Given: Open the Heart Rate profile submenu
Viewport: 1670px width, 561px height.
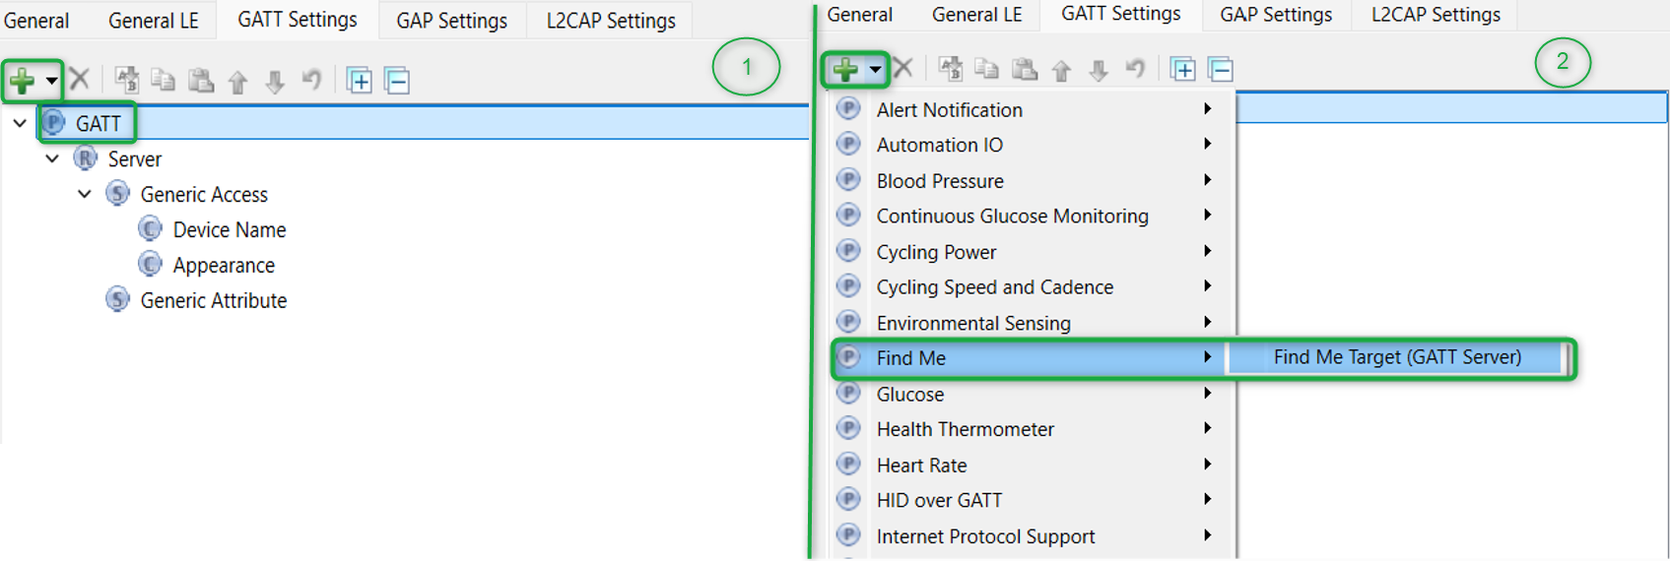Looking at the screenshot, I should tap(921, 465).
